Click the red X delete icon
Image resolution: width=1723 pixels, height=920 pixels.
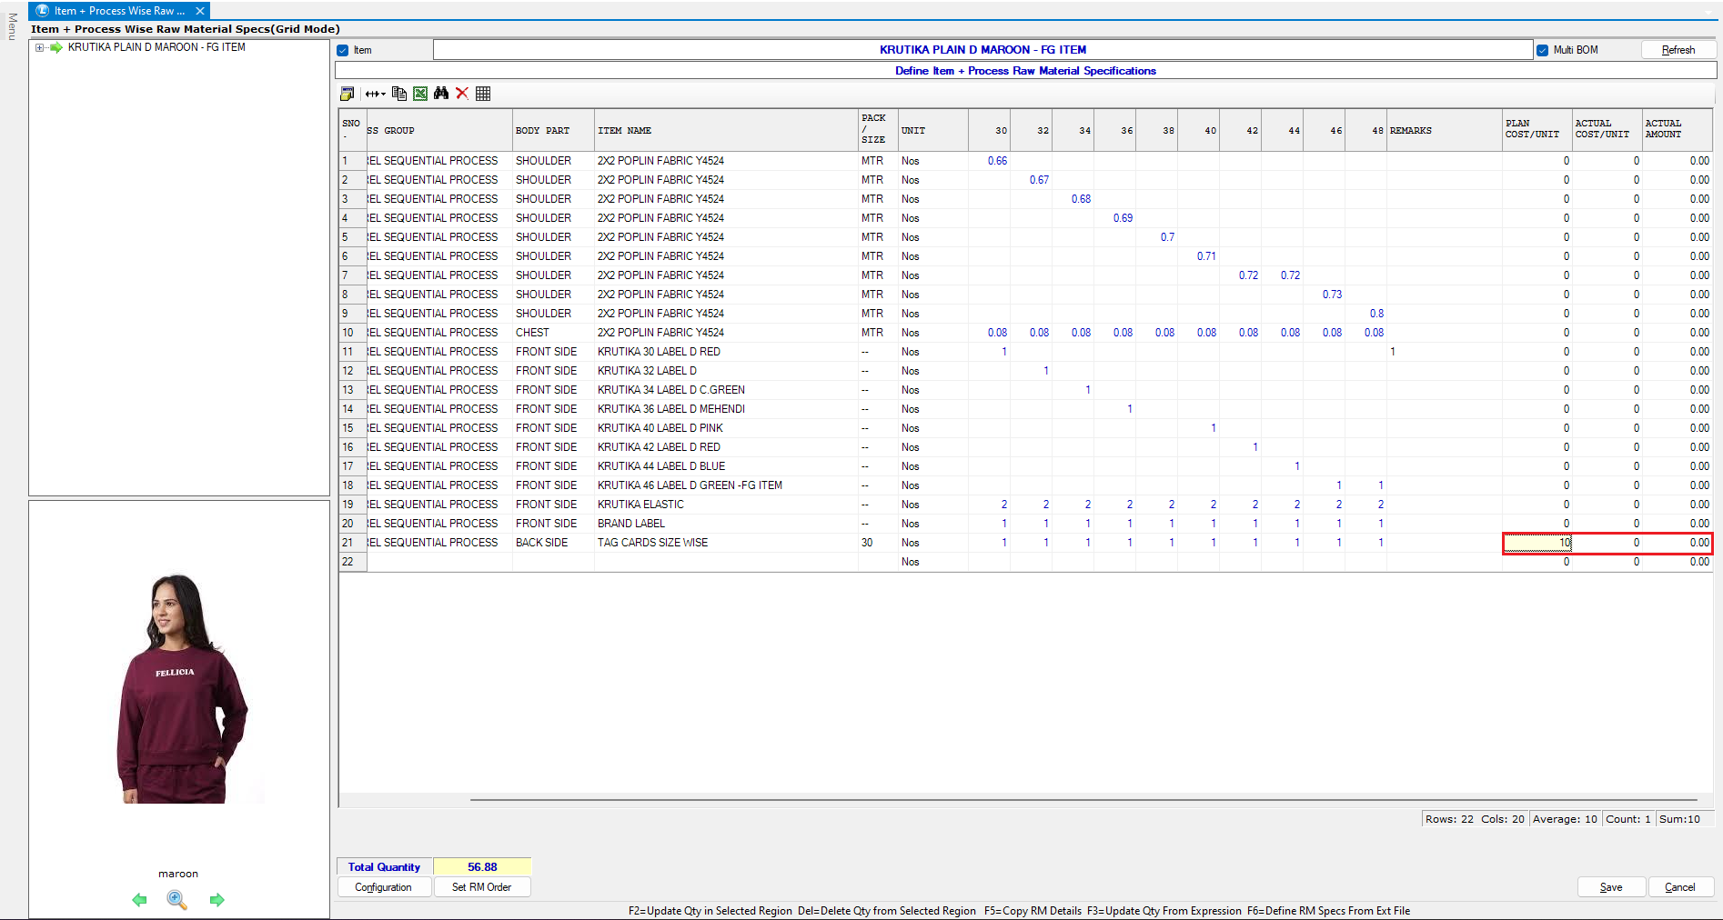pos(462,94)
